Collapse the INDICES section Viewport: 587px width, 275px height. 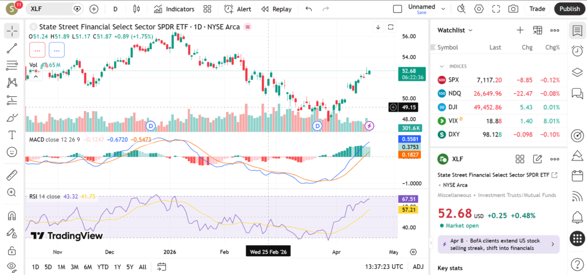click(442, 66)
